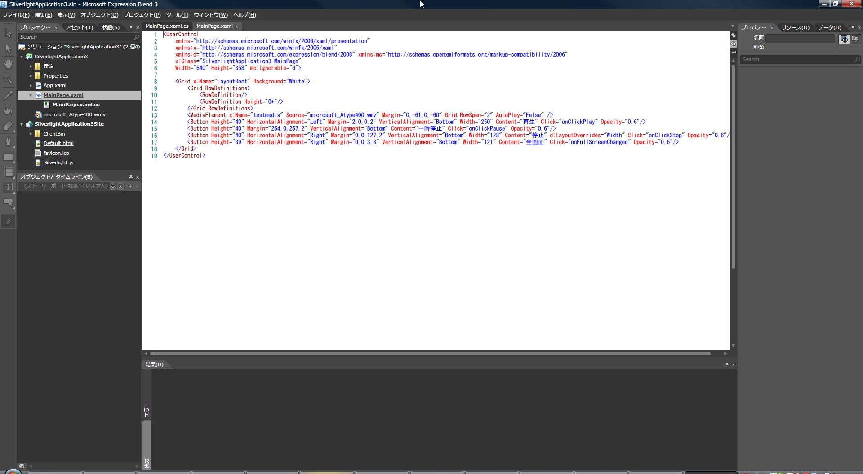Select the Eyedropper tool
Image resolution: width=863 pixels, height=474 pixels.
pyautogui.click(x=8, y=95)
